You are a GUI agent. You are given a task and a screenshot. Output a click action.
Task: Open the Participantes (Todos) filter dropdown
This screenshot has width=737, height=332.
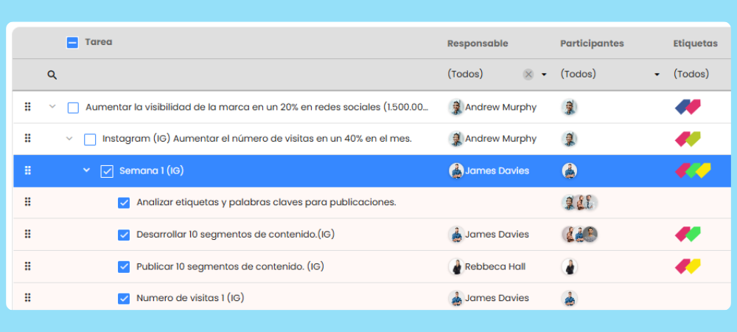657,75
